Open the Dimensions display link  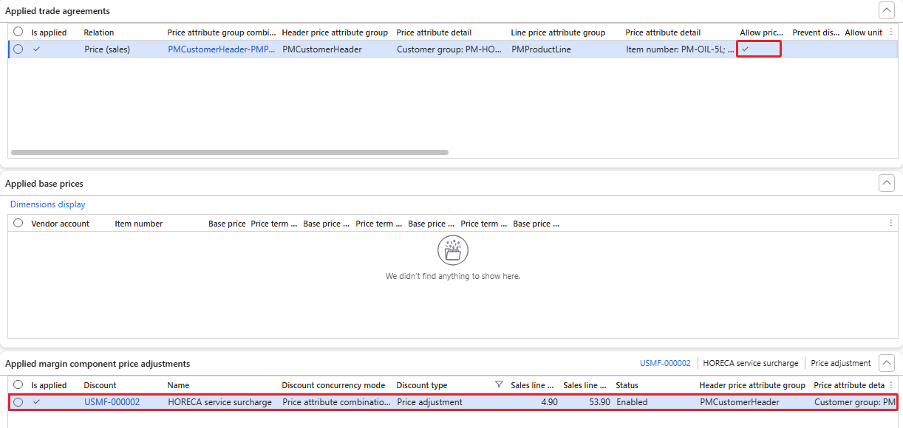click(x=47, y=204)
